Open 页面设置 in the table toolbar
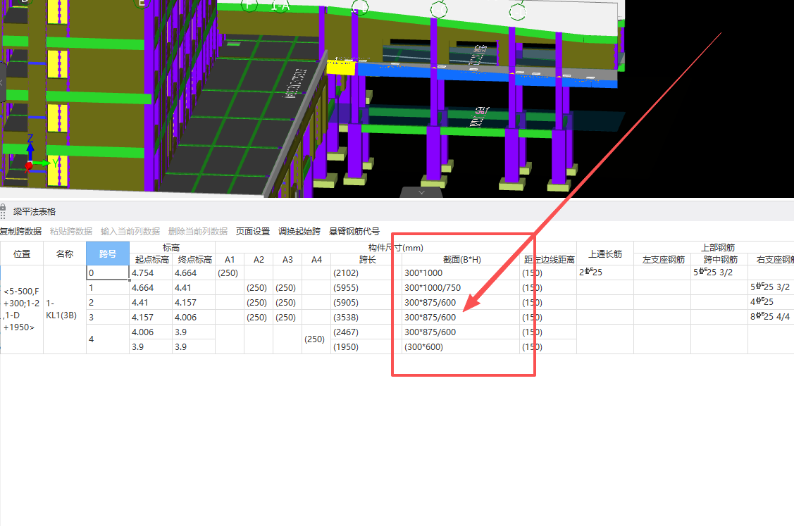The width and height of the screenshot is (794, 526). coord(253,232)
